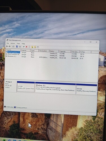106x141 pixels.
Task: Click the Unallocated black legend swatch
Action: tap(5, 107)
